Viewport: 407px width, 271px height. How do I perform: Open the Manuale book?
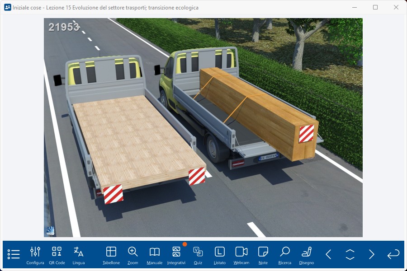click(155, 255)
